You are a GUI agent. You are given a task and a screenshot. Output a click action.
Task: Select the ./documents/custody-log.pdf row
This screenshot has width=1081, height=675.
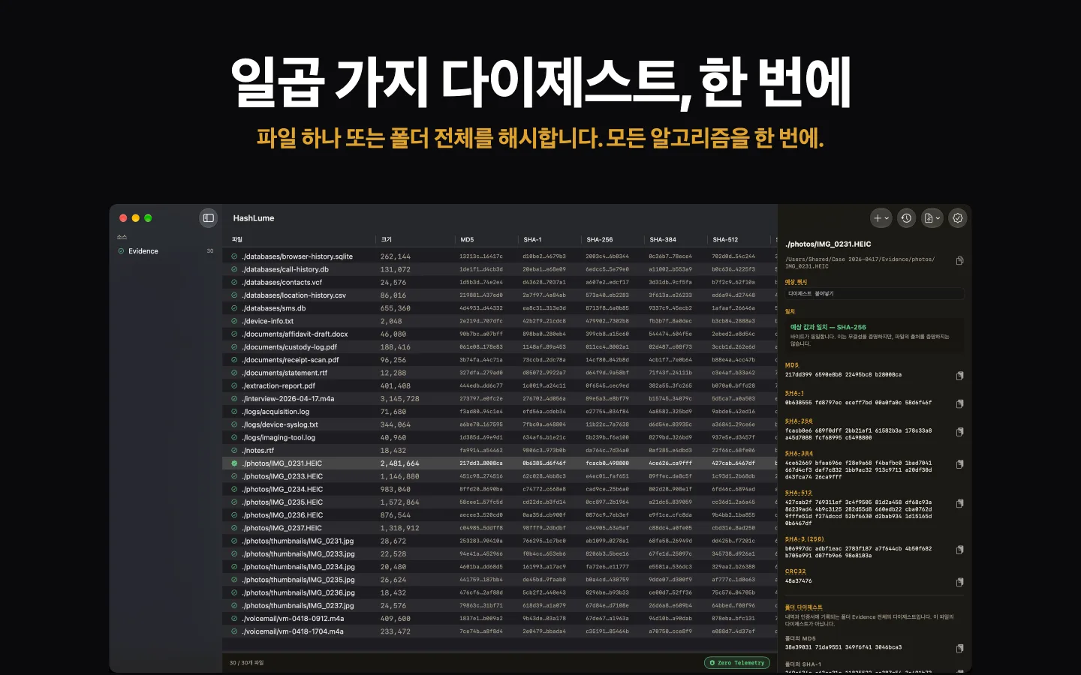pyautogui.click(x=499, y=347)
